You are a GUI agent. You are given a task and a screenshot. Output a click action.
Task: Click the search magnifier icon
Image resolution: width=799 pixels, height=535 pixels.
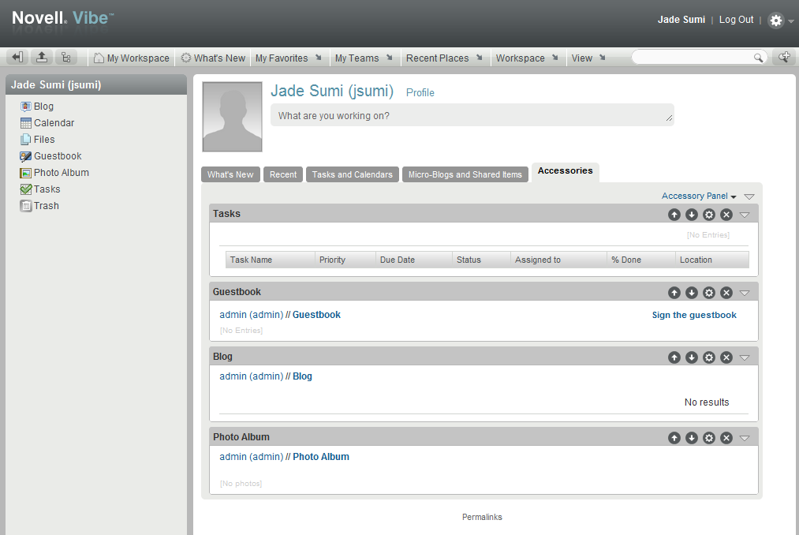[757, 57]
